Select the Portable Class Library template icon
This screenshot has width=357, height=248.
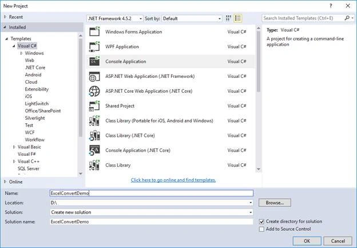94,121
